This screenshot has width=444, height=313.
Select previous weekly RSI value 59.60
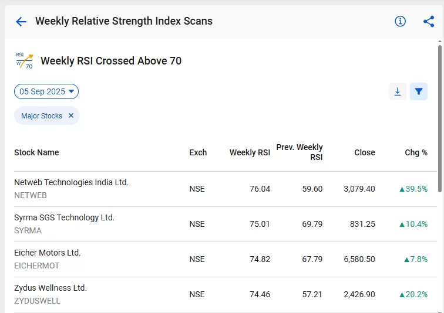click(x=312, y=189)
